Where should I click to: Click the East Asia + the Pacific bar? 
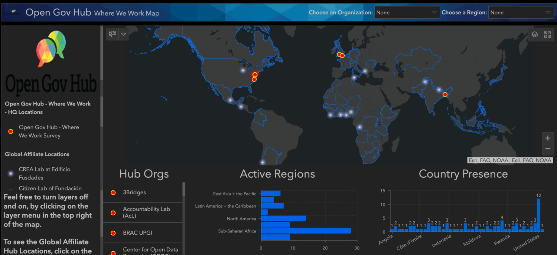(271, 193)
